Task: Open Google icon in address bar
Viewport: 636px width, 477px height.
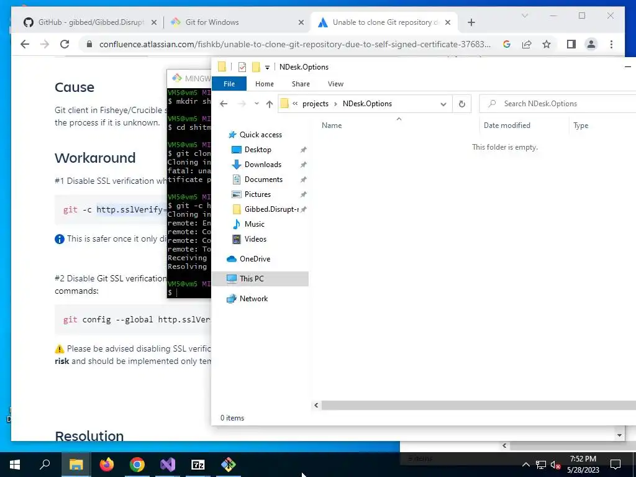Action: coord(507,44)
